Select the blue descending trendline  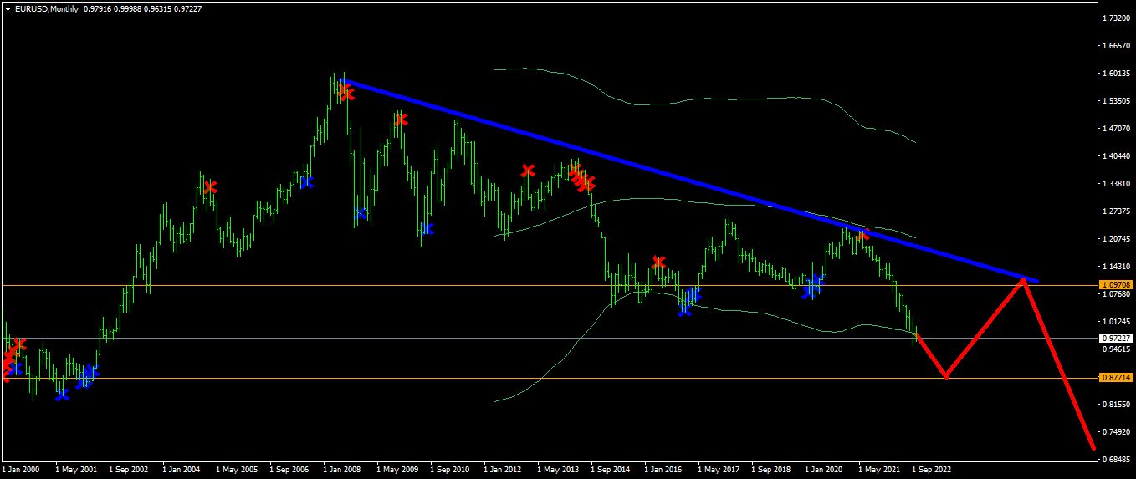[689, 180]
